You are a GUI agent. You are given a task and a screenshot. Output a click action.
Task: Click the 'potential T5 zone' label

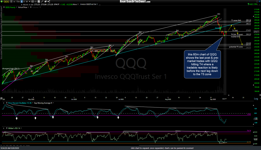point(236,47)
